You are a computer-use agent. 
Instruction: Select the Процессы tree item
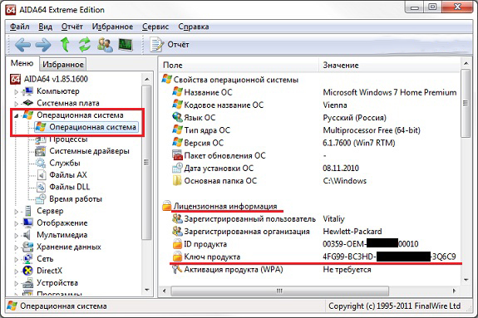tap(62, 139)
